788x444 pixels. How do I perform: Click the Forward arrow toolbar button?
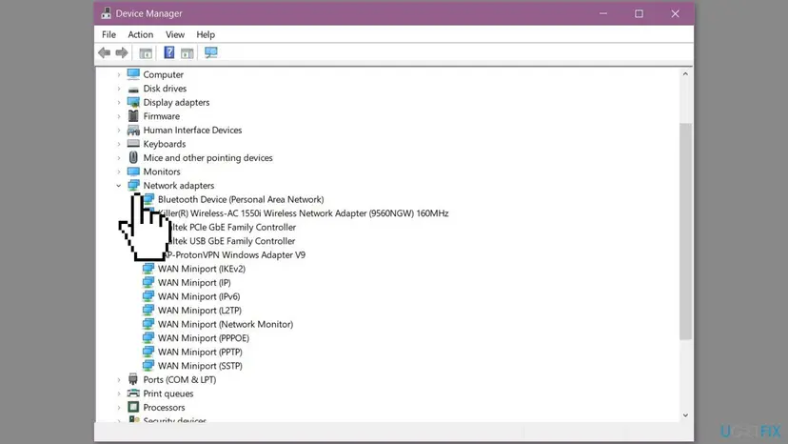122,52
